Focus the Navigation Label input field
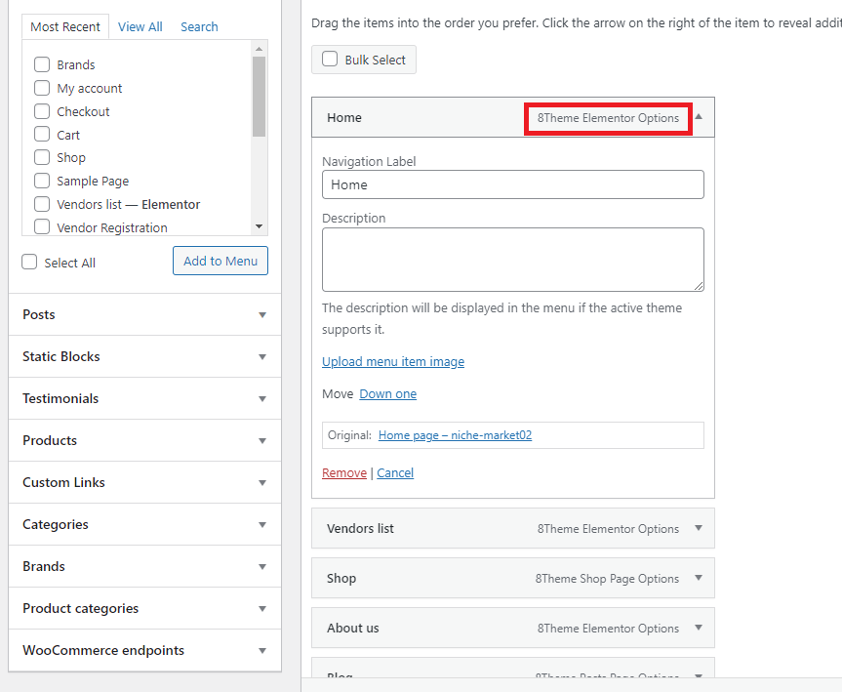 coord(513,184)
